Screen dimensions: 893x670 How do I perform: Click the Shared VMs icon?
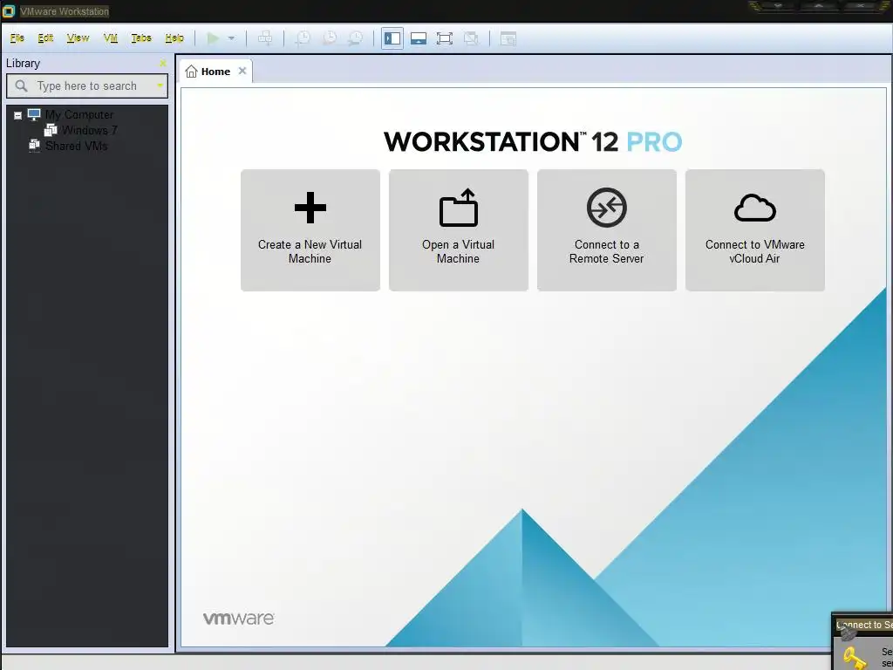(34, 146)
